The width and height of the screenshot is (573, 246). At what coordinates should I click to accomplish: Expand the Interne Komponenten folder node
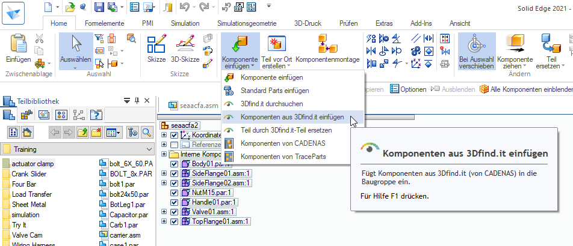pos(164,154)
